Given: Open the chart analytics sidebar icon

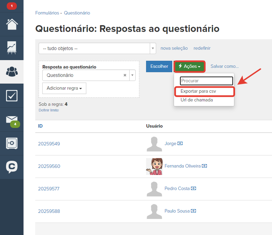Looking at the screenshot, I should click(x=12, y=48).
